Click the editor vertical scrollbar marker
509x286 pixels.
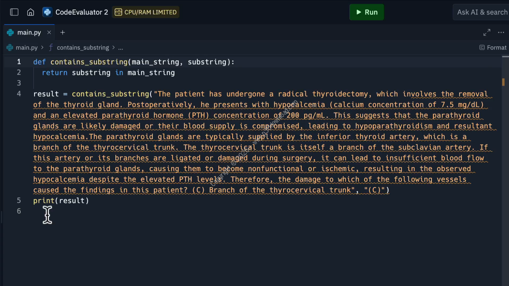pyautogui.click(x=503, y=82)
